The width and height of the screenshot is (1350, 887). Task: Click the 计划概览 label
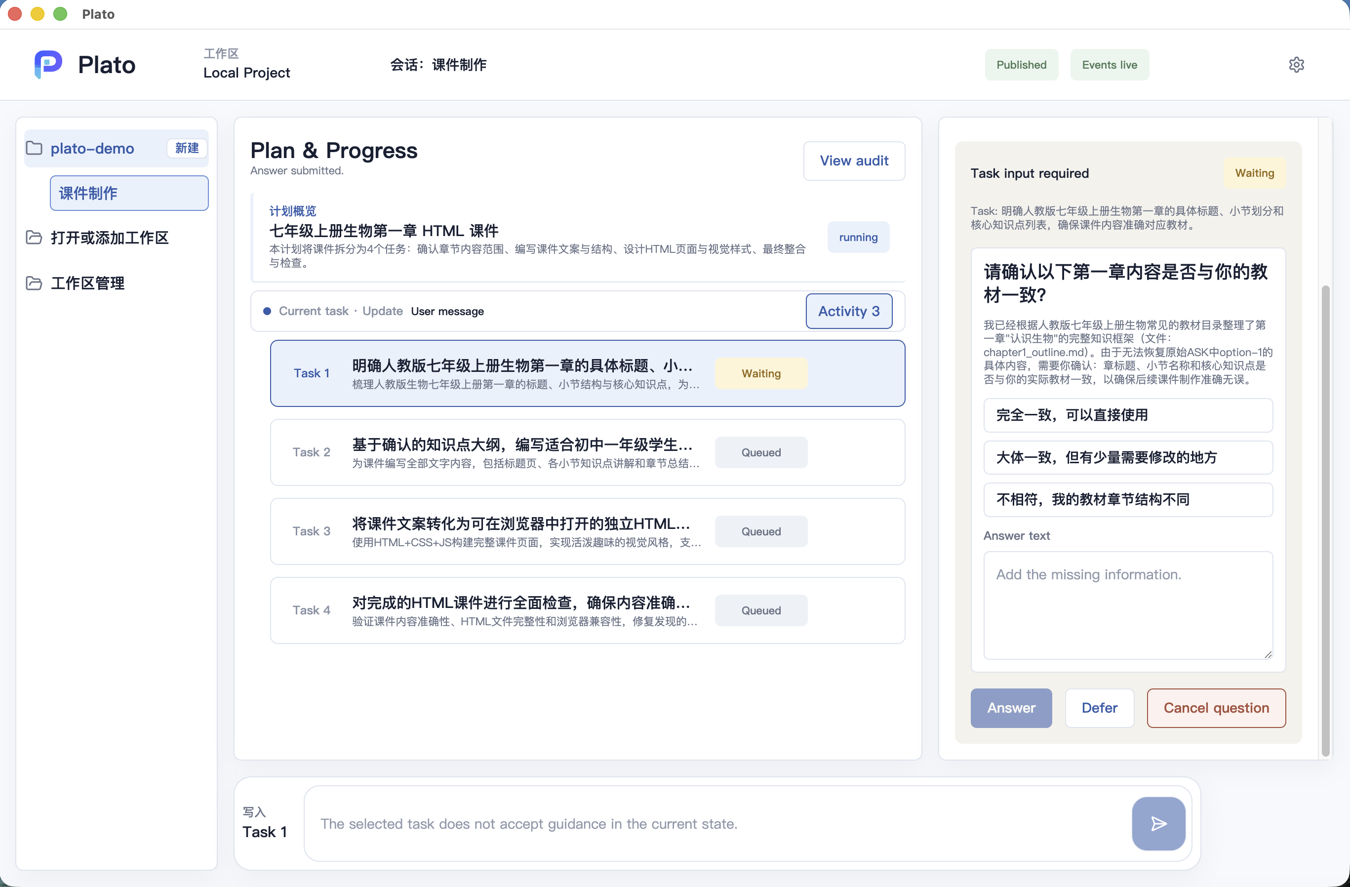coord(293,211)
